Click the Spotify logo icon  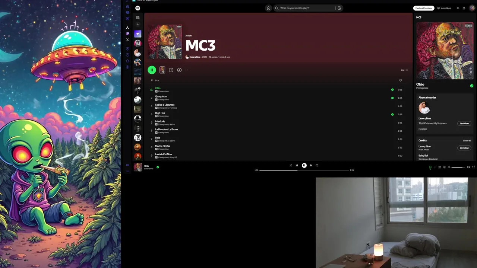click(x=138, y=8)
